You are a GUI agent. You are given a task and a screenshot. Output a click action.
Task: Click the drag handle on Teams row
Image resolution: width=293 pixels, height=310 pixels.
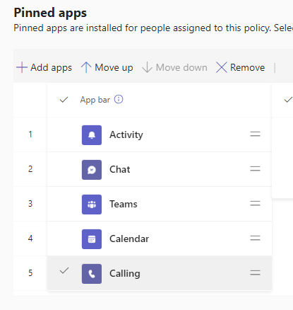pyautogui.click(x=255, y=204)
